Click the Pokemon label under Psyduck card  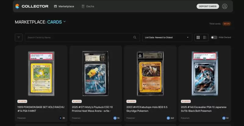[x=76, y=118]
